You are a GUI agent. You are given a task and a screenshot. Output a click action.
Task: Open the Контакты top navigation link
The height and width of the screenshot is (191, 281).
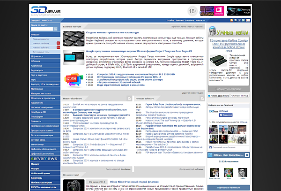point(200,21)
